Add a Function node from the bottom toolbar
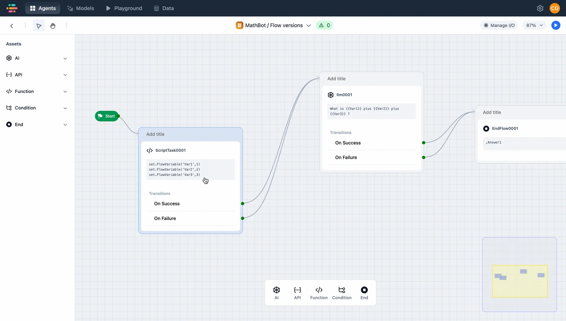Screen dimensions: 566x321 [319, 292]
